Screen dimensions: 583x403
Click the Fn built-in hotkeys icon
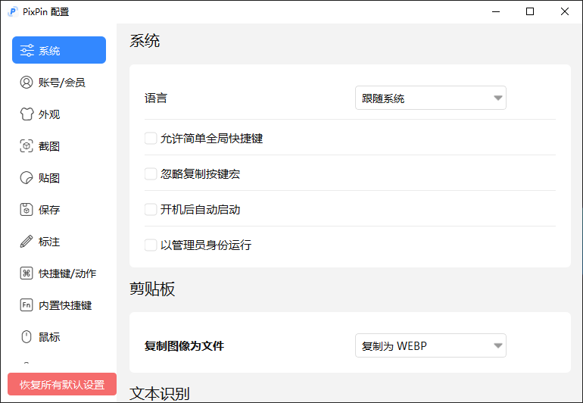(26, 305)
